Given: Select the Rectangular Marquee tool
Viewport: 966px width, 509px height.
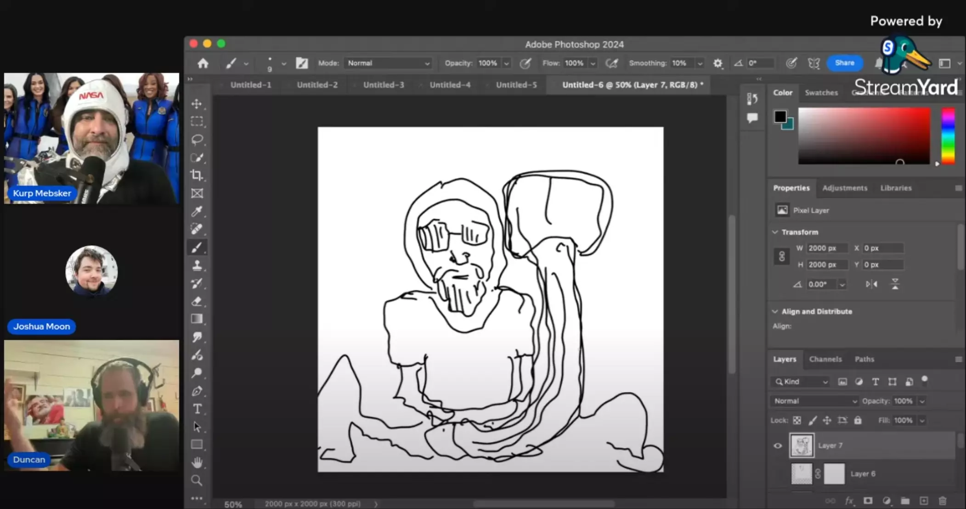Looking at the screenshot, I should 197,122.
